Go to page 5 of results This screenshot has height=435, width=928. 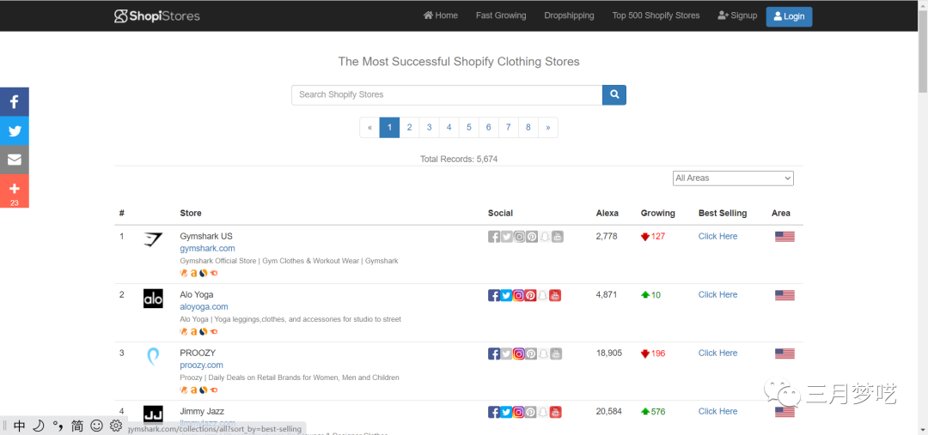(x=468, y=128)
